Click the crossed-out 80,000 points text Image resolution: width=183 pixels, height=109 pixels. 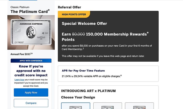coord(79,34)
